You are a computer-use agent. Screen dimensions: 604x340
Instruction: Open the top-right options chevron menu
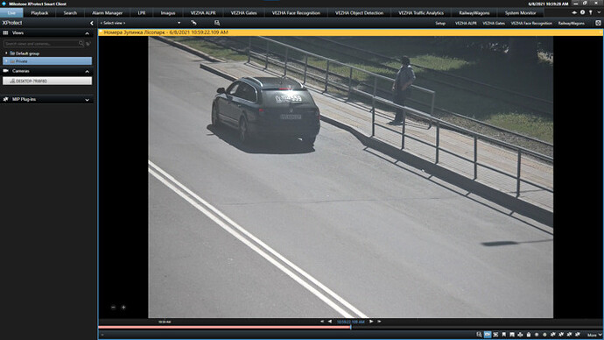pyautogui.click(x=599, y=13)
